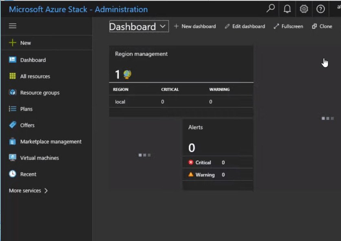Click the Warning alert indicator row
This screenshot has width=341, height=241.
click(x=205, y=175)
